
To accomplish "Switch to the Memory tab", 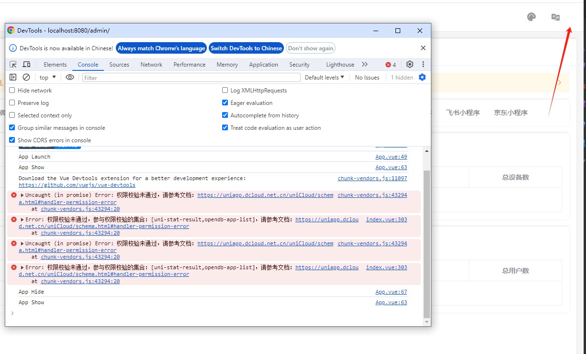I will click(x=227, y=65).
